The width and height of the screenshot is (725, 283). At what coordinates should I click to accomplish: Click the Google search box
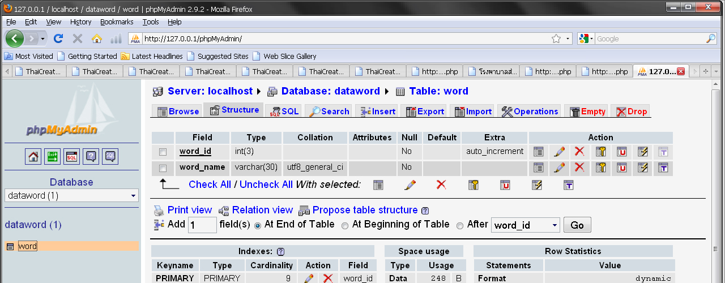tap(650, 38)
